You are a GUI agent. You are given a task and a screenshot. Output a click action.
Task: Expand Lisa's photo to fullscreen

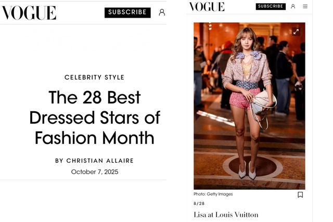[296, 32]
